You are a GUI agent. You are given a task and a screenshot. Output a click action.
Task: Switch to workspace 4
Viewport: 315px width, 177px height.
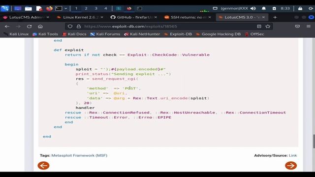106,8
